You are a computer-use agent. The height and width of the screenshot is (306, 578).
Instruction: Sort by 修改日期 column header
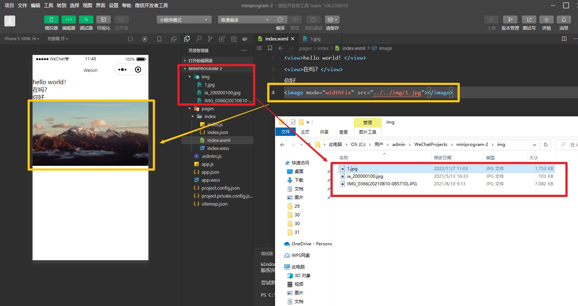click(443, 158)
